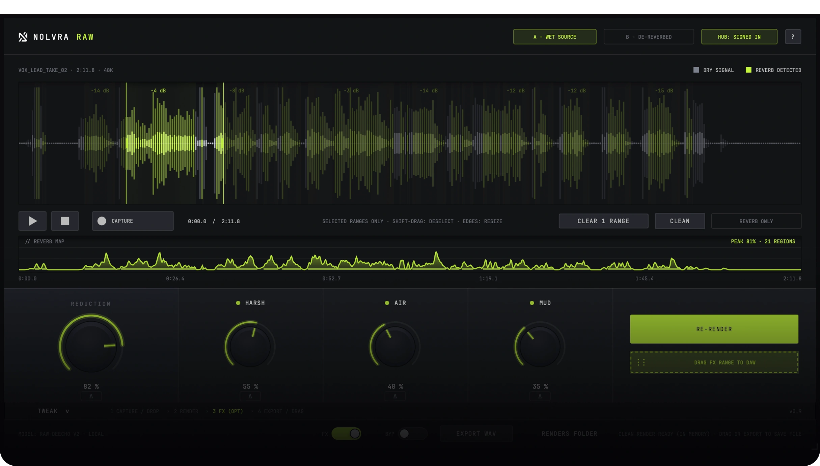The image size is (820, 466).
Task: Click the 0:00.0 / 2:11.8 time display
Action: coord(214,221)
